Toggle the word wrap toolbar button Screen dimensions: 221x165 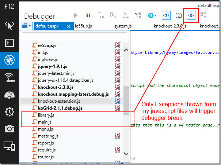click(x=178, y=15)
